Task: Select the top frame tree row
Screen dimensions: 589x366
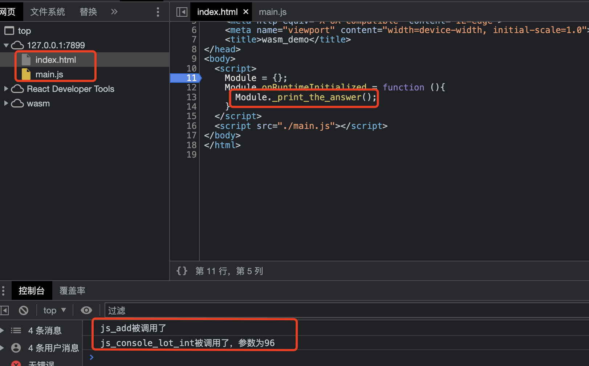Action: (x=85, y=30)
